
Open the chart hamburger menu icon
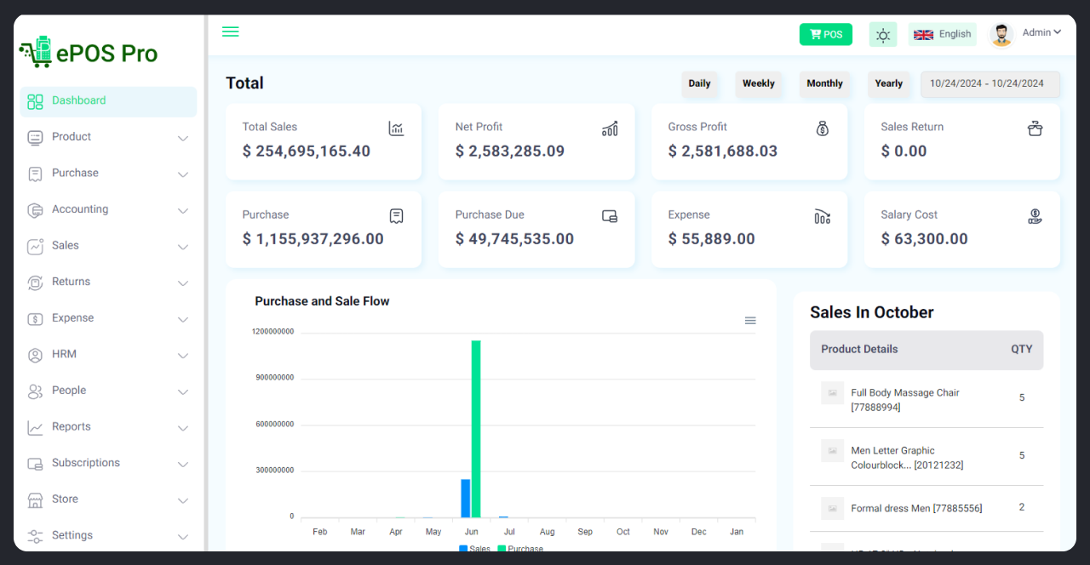click(750, 321)
